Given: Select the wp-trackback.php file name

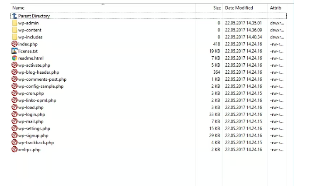Looking at the screenshot, I should pos(36,143).
